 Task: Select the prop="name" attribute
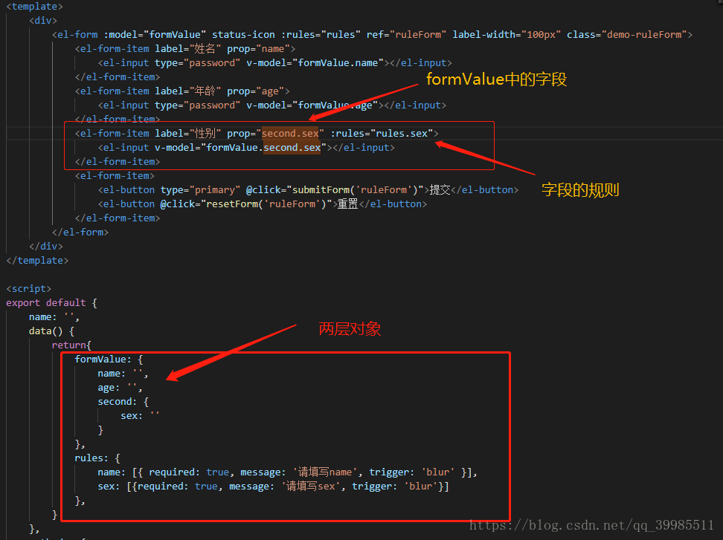tap(258, 49)
